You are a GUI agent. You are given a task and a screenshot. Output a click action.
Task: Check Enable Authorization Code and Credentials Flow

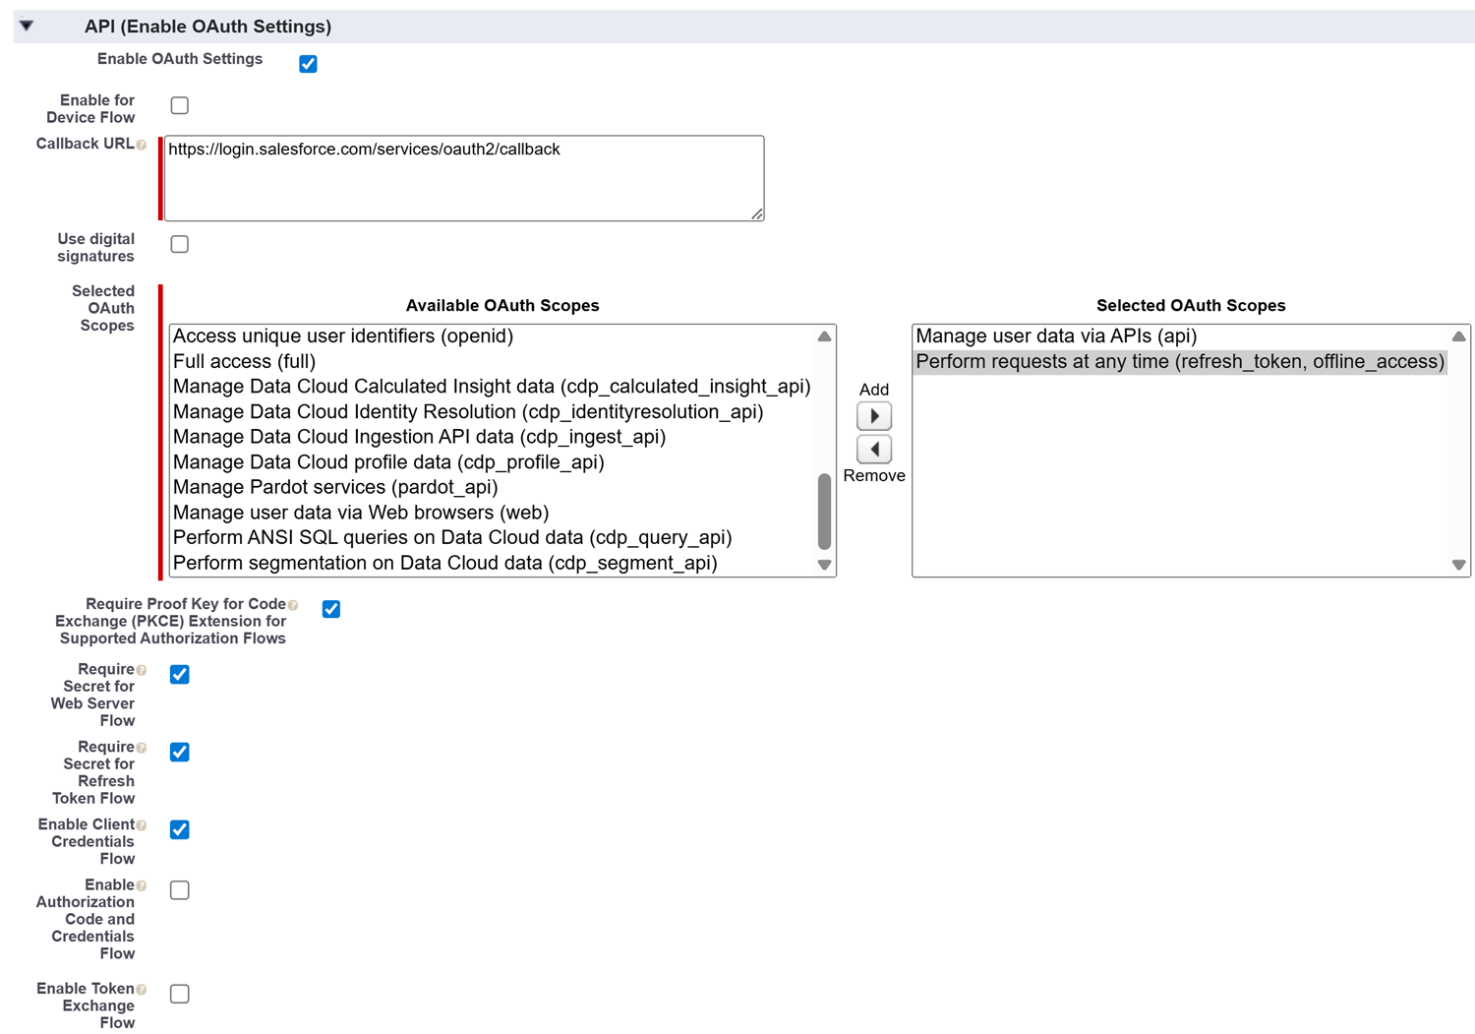tap(180, 890)
